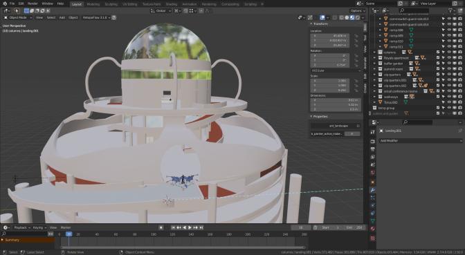Switch to solid viewport shading
The height and width of the screenshot is (255, 465).
[x=347, y=17]
